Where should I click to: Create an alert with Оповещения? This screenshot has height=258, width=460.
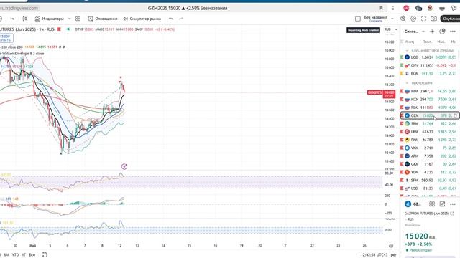click(x=103, y=19)
